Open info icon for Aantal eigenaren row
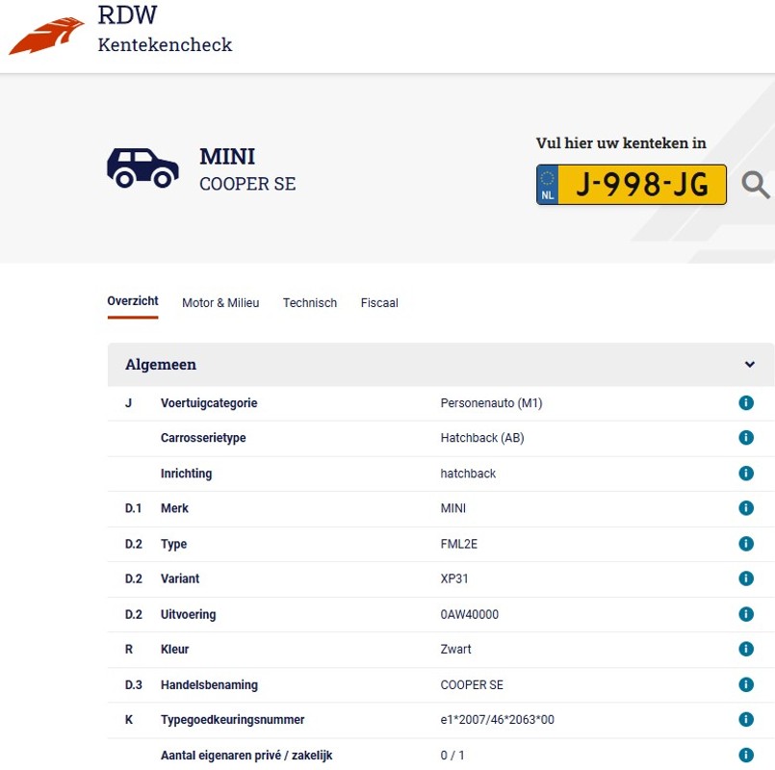Viewport: 775px width, 770px height. click(746, 755)
